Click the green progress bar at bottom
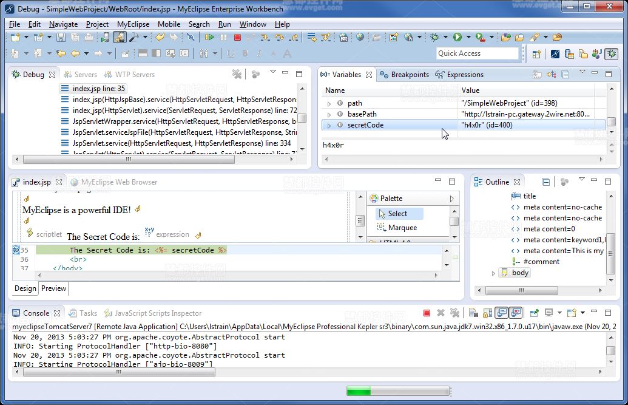This screenshot has width=628, height=405. tap(398, 391)
